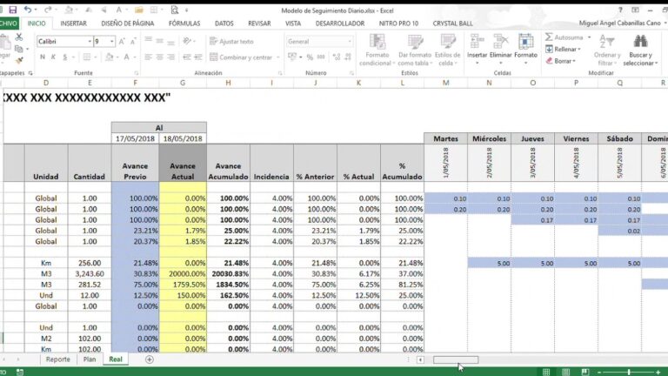
Task: Click the borders icon
Action: [87, 57]
